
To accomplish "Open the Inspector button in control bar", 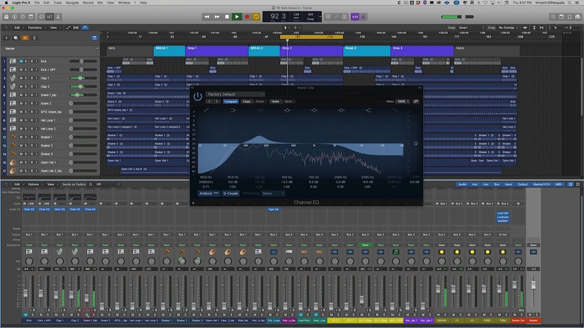I will (x=15, y=17).
